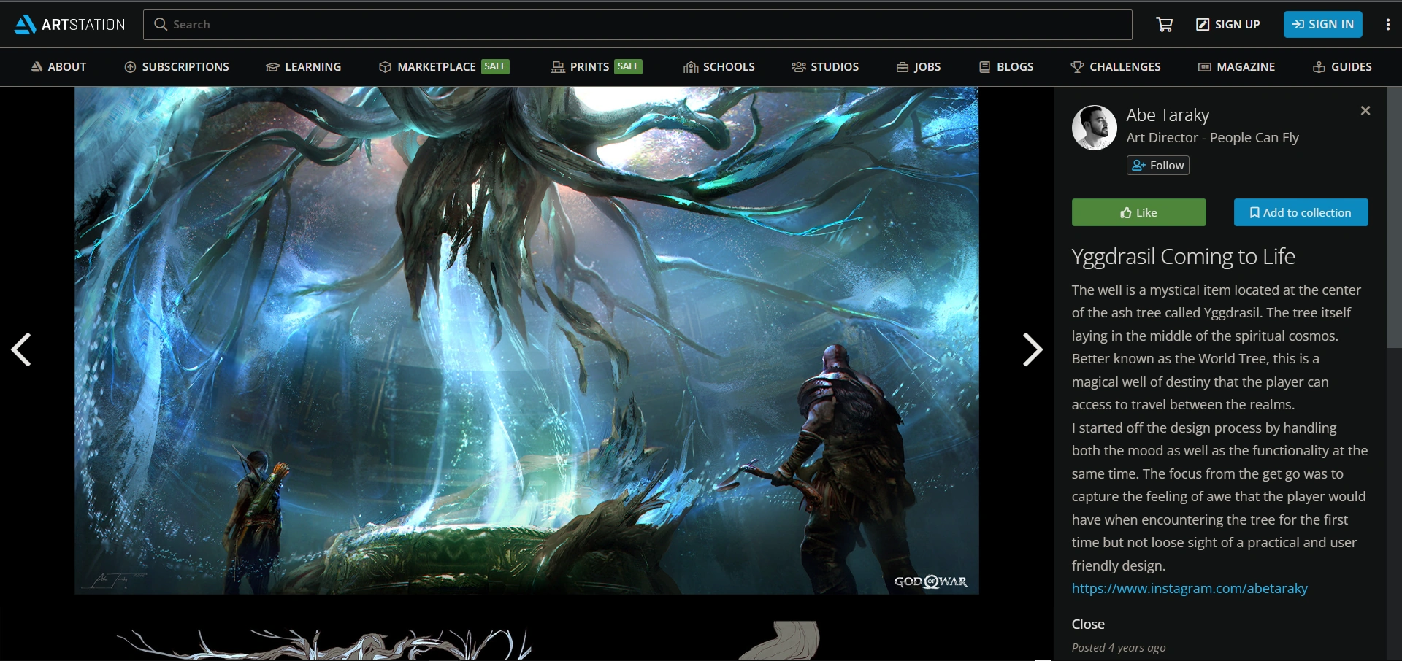Follow Abe Taraky
Image resolution: width=1402 pixels, height=661 pixels.
(x=1158, y=166)
